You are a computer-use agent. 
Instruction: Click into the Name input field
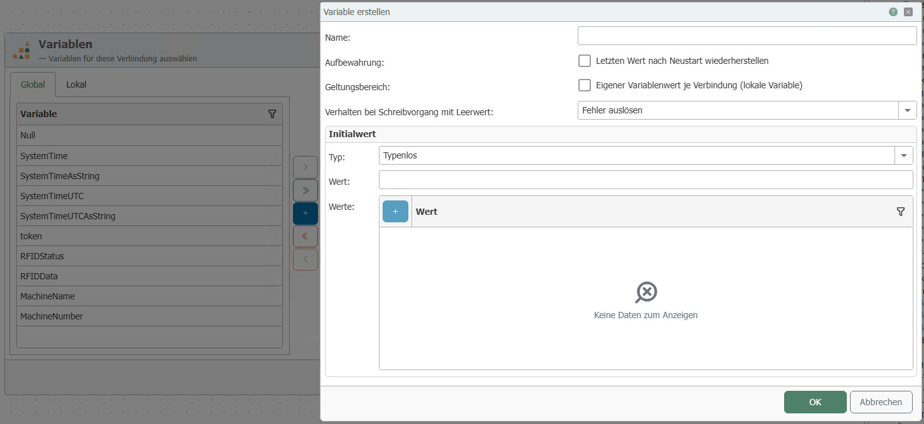(x=746, y=36)
